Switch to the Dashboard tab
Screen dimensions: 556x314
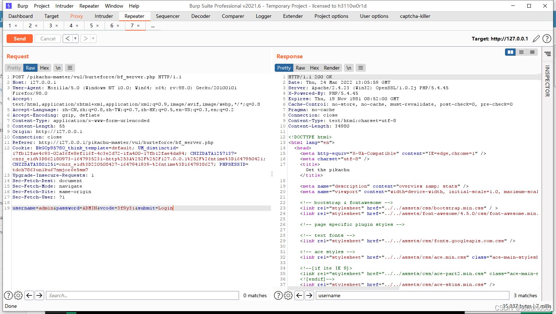(20, 16)
